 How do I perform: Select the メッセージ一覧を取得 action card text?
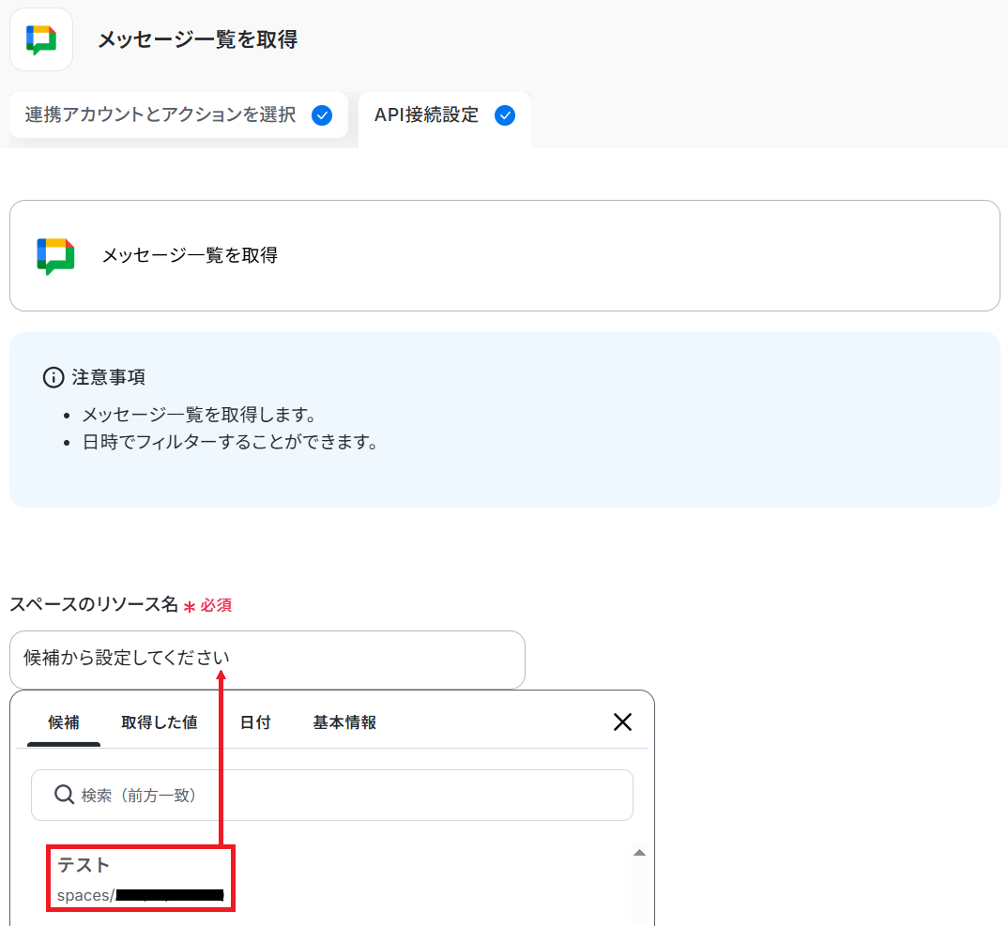point(190,255)
